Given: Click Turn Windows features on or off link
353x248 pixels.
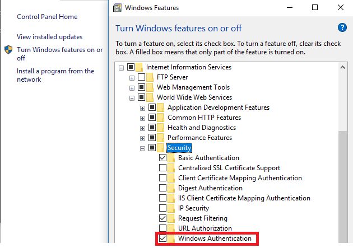Looking at the screenshot, I should click(x=59, y=54).
